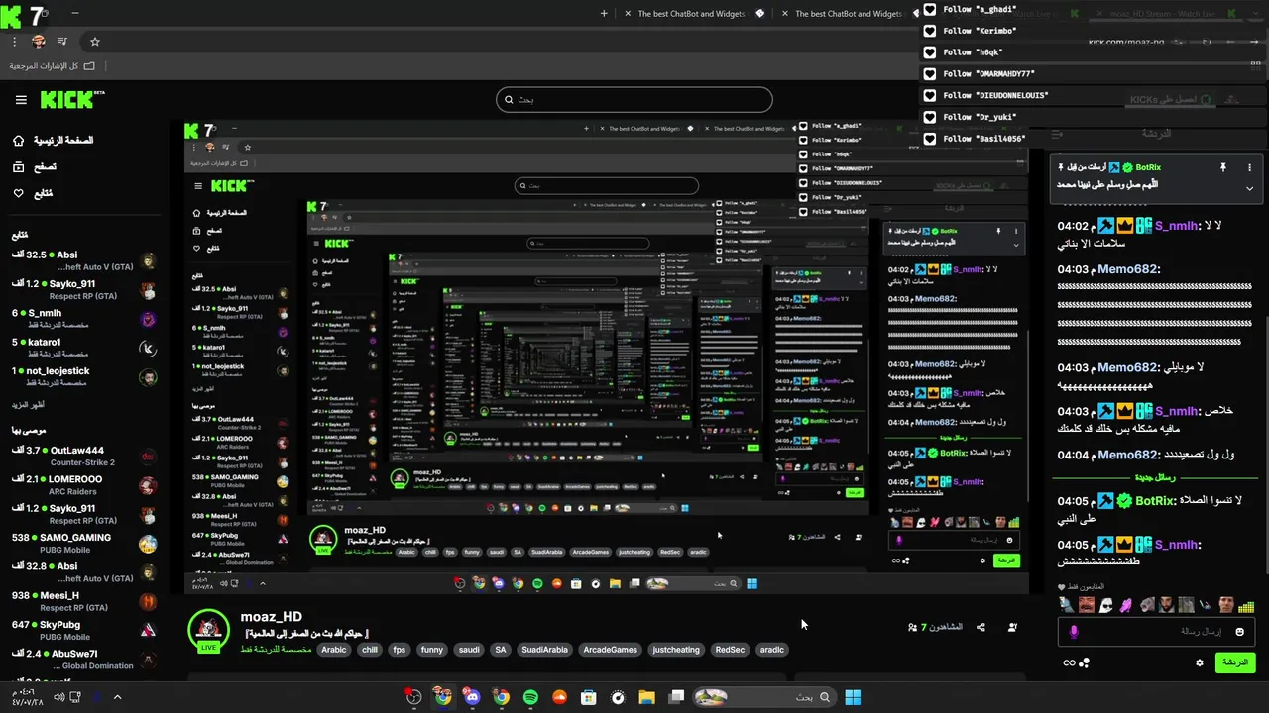Open all bookmarks folder كل الإشارات المرجعية
This screenshot has height=713, width=1269.
click(54, 66)
